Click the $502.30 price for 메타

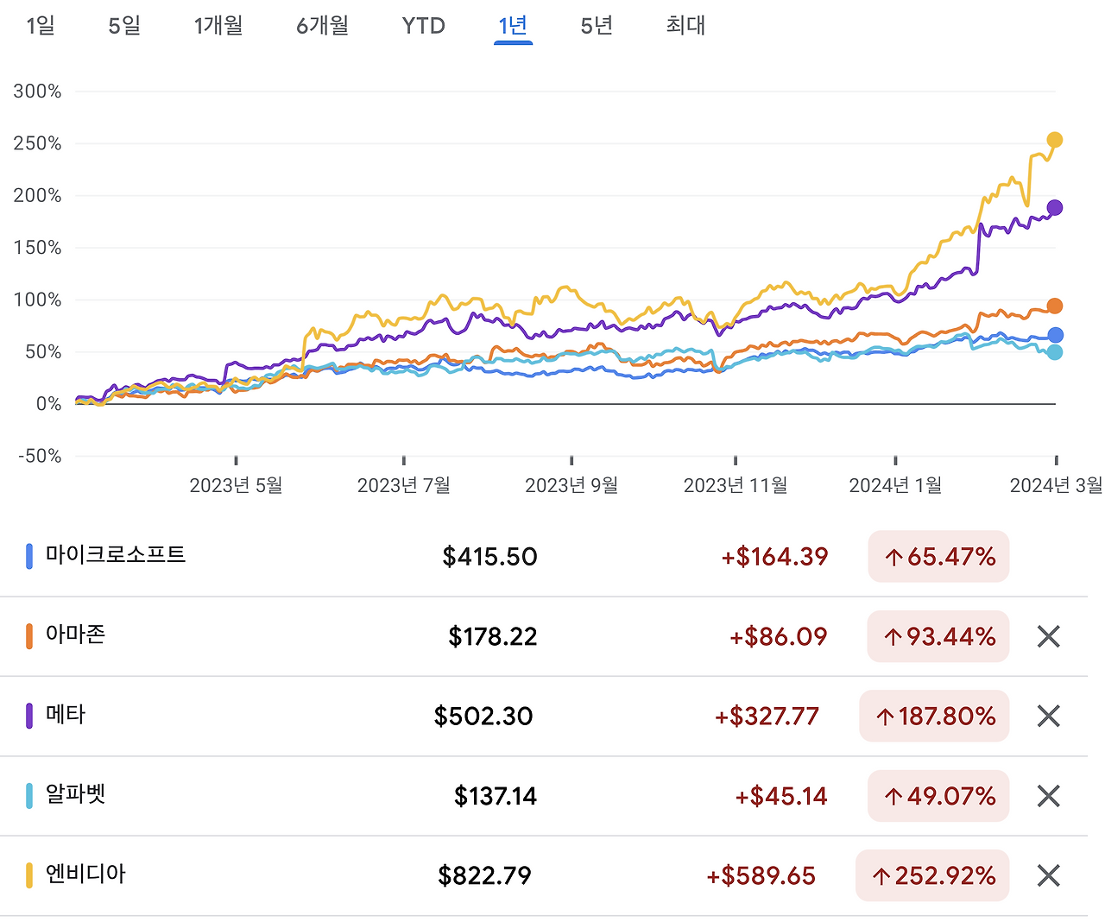483,717
